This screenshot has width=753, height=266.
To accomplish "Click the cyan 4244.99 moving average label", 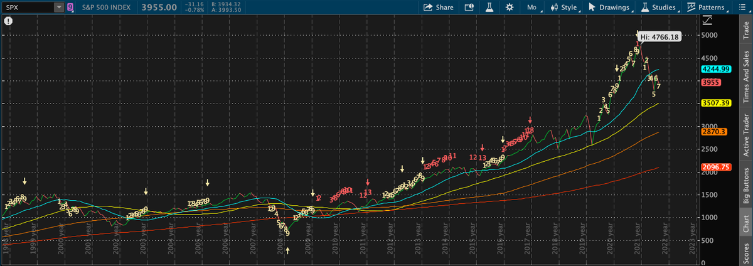I will tap(718, 69).
